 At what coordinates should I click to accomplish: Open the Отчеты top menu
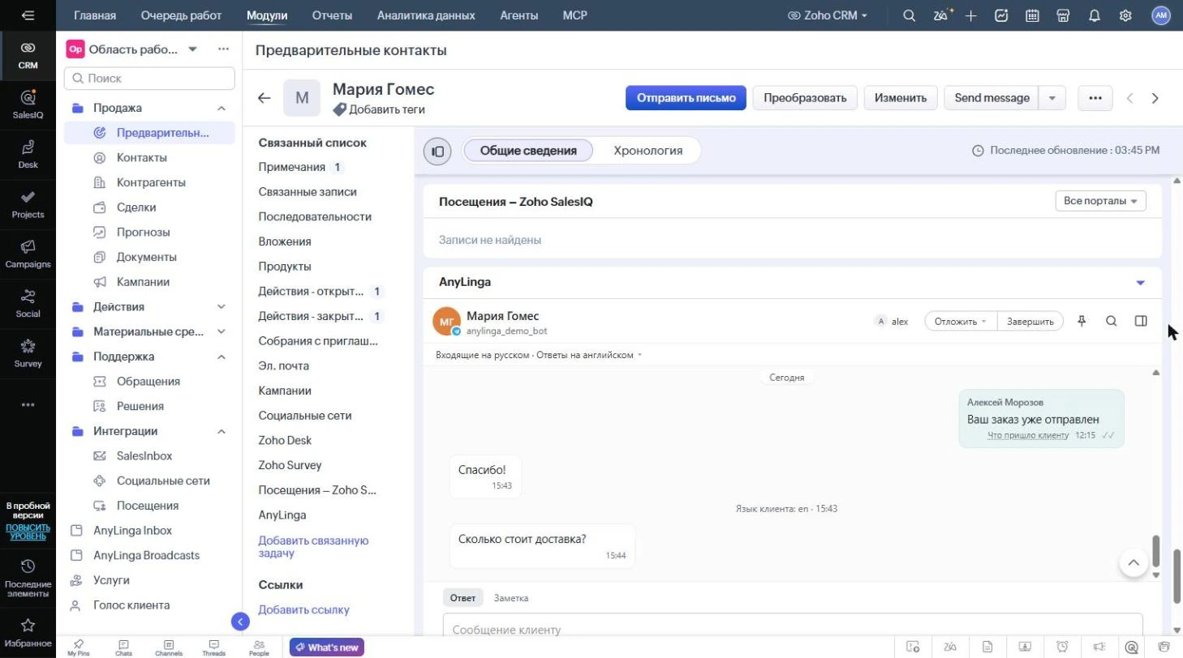click(332, 15)
